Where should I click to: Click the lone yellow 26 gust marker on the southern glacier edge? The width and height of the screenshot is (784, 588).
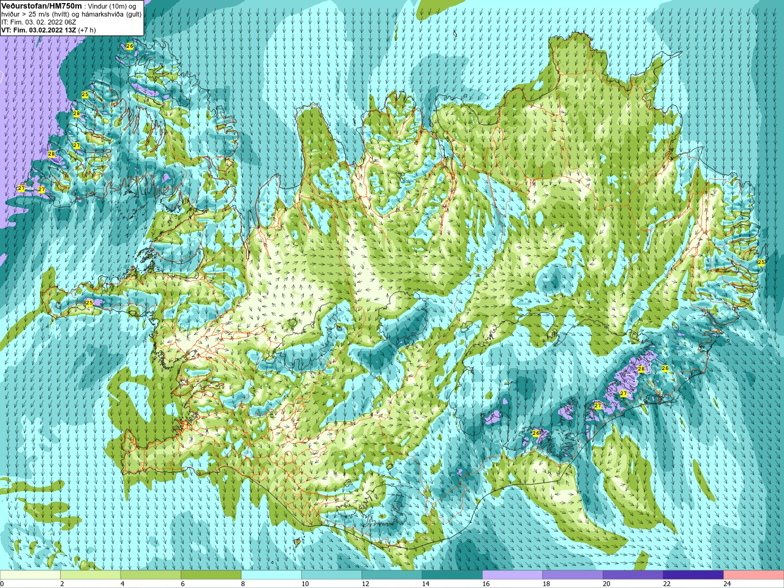click(x=536, y=433)
